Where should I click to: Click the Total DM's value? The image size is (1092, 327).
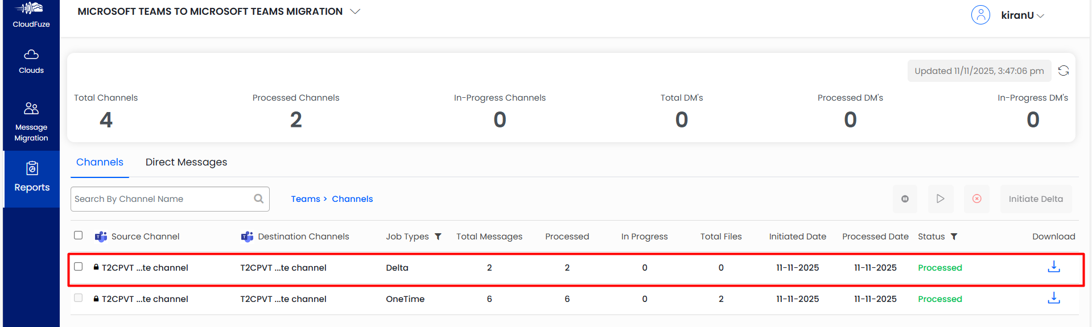pos(682,119)
